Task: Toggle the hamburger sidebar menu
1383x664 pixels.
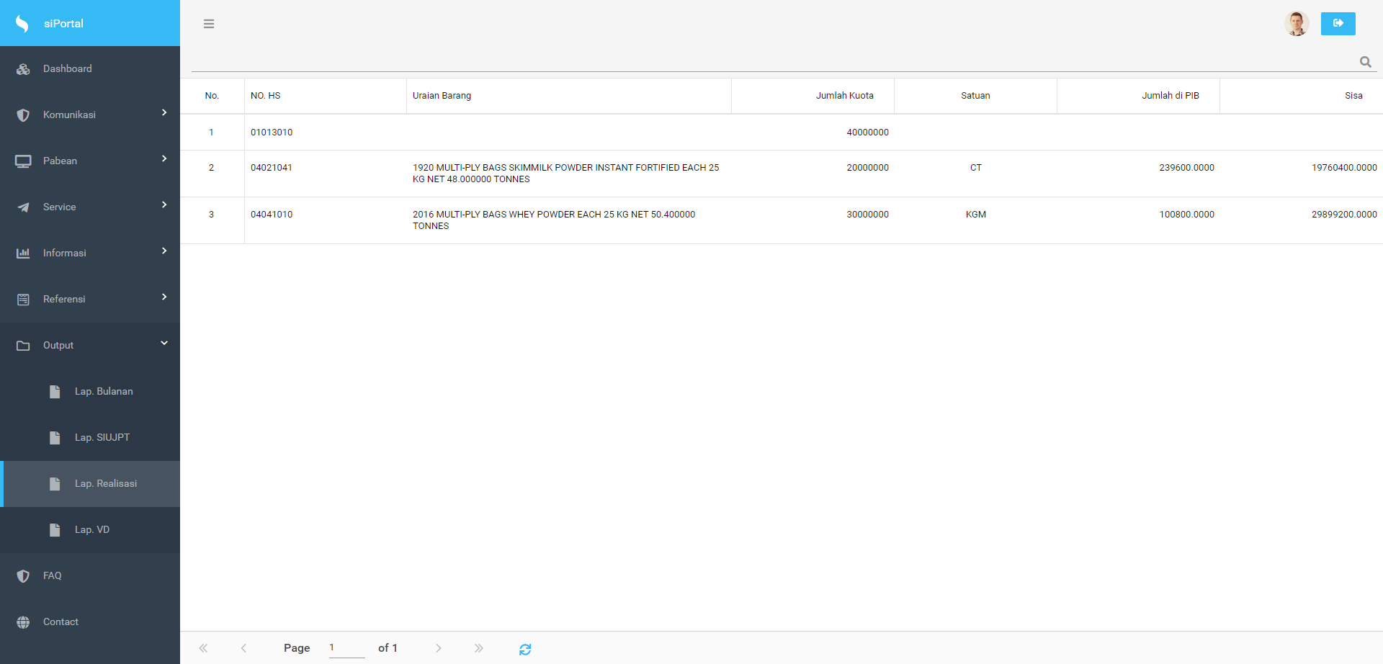Action: [x=209, y=24]
